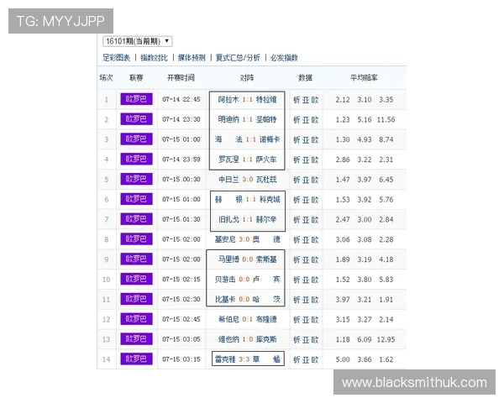Open 亚 link for 维也纳 match

pyautogui.click(x=306, y=340)
